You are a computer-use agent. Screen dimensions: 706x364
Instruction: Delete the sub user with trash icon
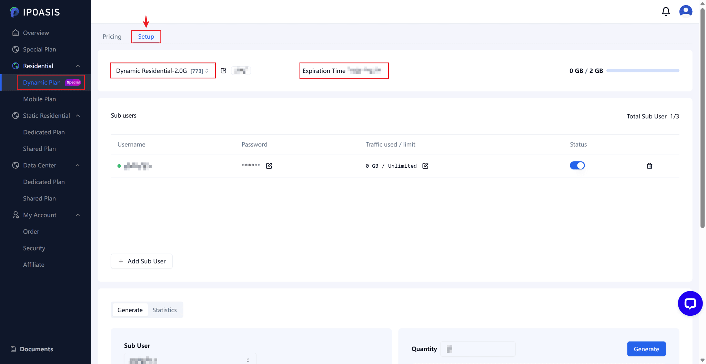coord(649,166)
